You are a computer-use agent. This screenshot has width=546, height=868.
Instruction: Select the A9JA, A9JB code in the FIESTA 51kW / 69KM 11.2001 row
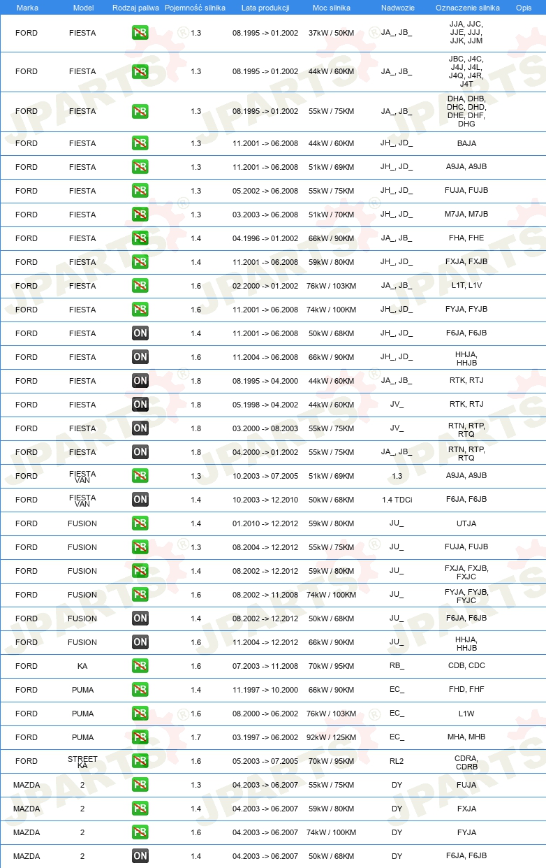pyautogui.click(x=466, y=167)
